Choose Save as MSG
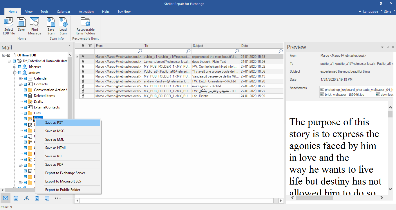The image size is (396, 210). click(68, 131)
